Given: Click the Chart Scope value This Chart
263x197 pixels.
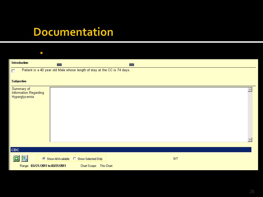Looking at the screenshot, I should pos(106,166).
